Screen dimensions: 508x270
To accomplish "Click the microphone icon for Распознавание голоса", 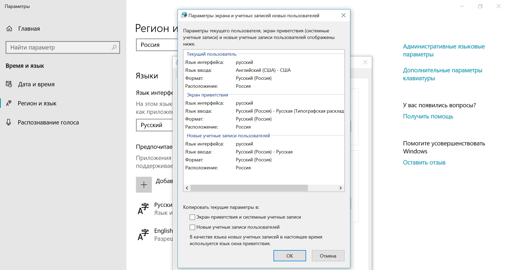I will coord(9,122).
